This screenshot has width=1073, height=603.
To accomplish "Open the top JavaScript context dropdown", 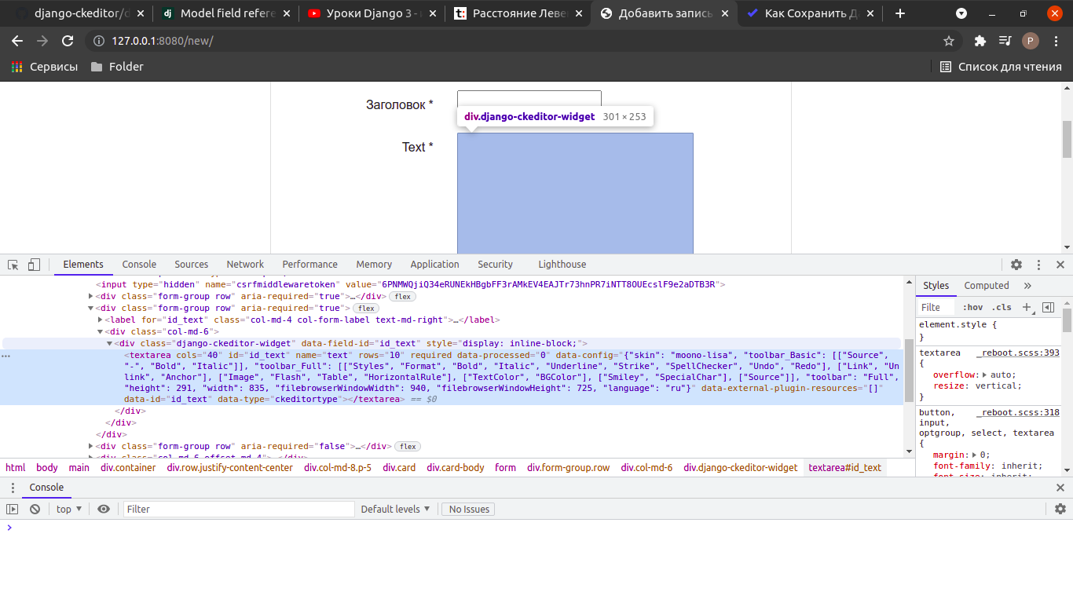I will tap(69, 509).
